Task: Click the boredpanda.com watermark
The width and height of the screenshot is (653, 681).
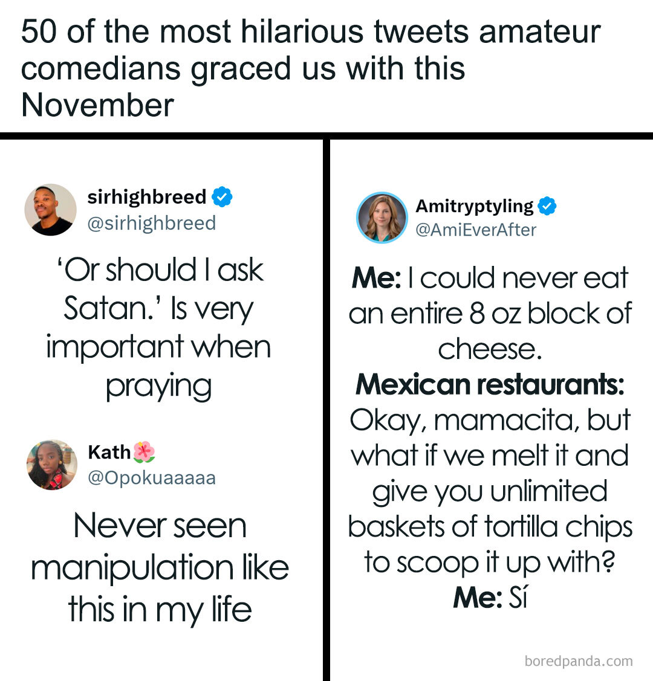Action: coord(579,661)
